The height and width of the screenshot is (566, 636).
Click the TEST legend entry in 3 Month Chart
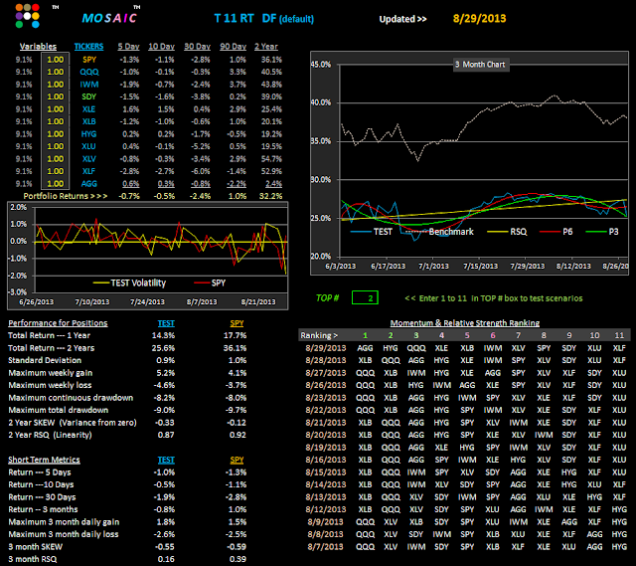372,232
